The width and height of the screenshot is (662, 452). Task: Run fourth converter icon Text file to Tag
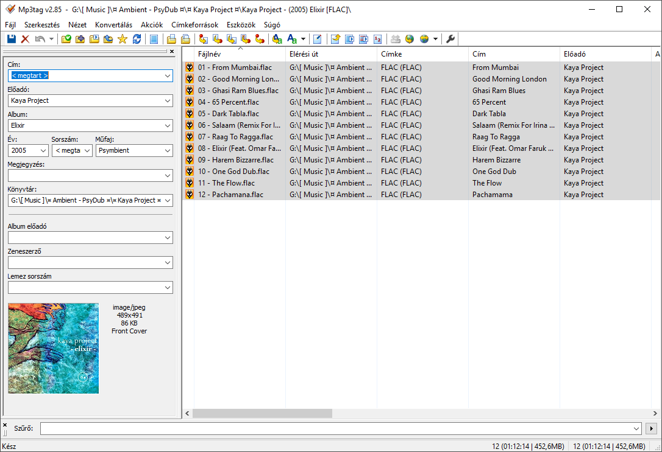point(246,39)
